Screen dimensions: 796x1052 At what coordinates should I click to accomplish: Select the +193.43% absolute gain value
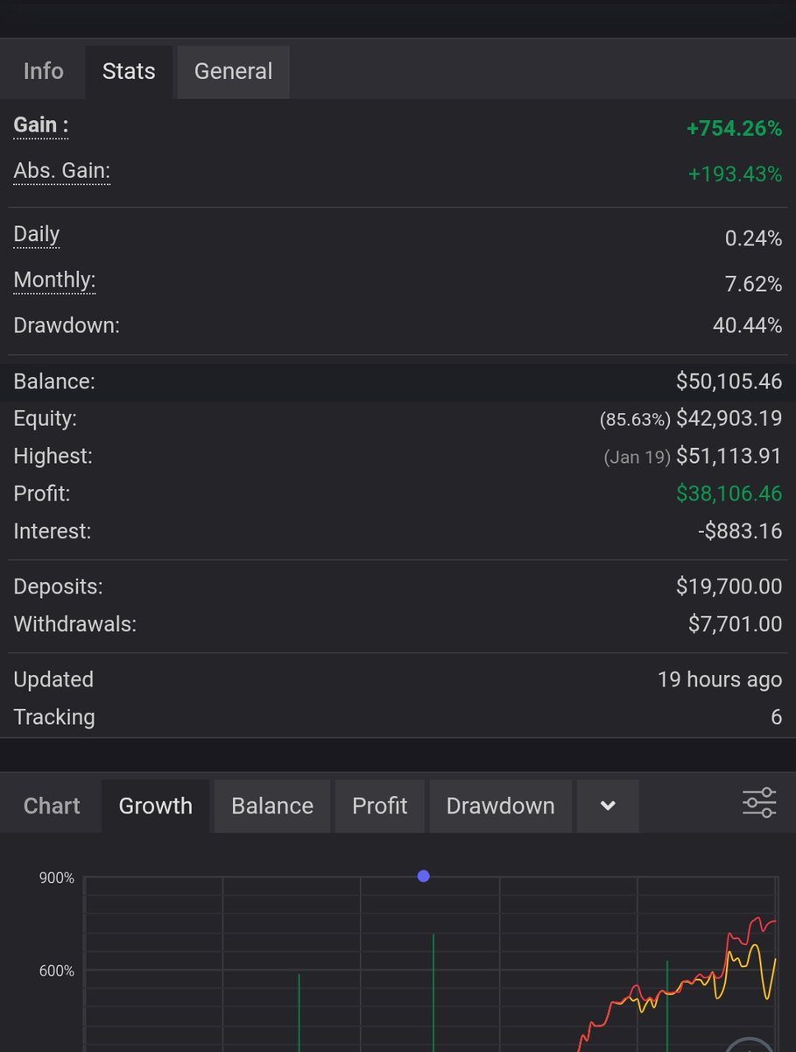pos(735,174)
